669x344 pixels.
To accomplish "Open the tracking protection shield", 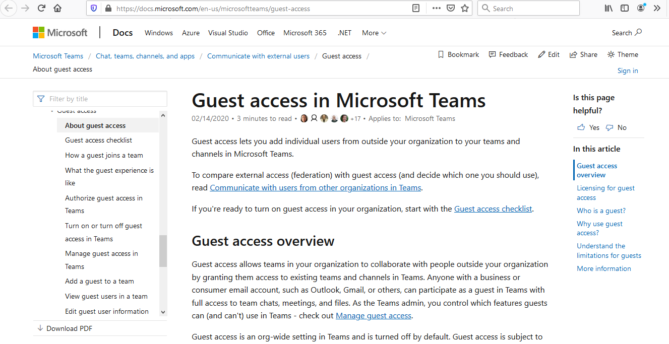I will click(x=93, y=8).
